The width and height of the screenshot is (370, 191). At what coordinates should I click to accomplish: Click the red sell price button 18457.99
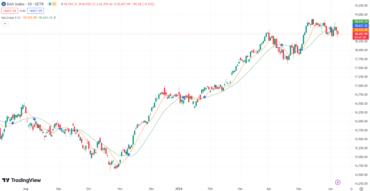click(9, 11)
